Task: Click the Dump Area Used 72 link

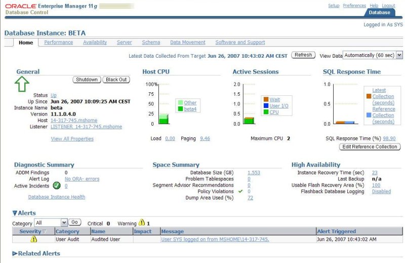Action: click(x=250, y=198)
